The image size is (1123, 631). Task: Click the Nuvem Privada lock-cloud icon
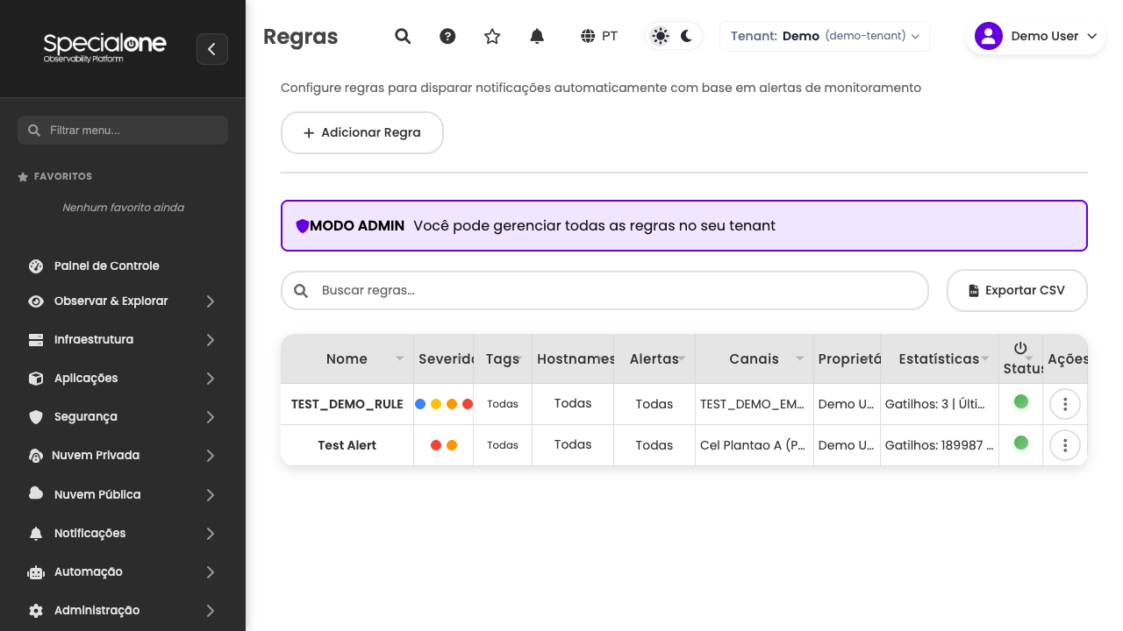point(36,455)
